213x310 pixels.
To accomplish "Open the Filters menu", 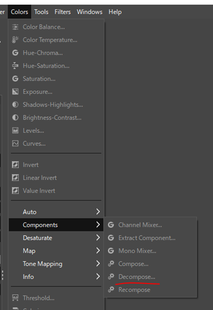I will [62, 12].
